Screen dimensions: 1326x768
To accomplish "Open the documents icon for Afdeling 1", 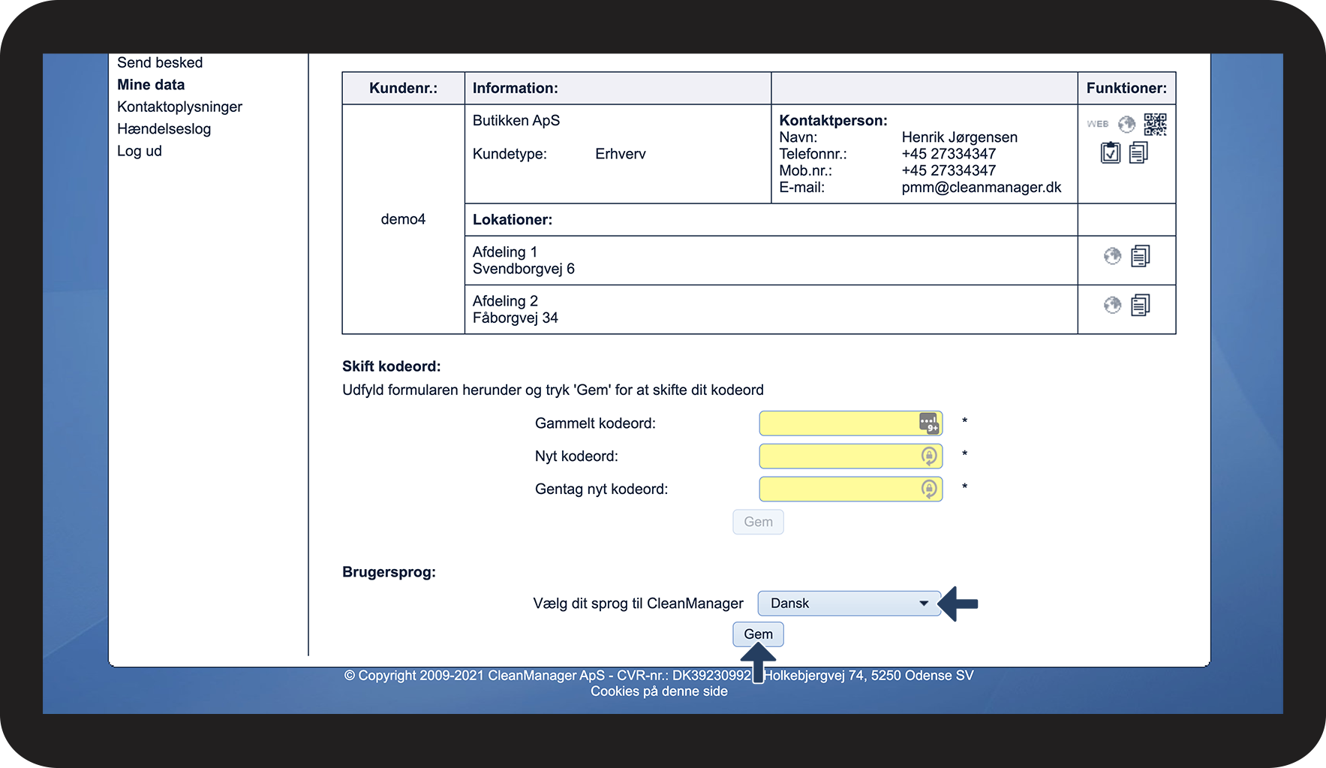I will point(1140,256).
